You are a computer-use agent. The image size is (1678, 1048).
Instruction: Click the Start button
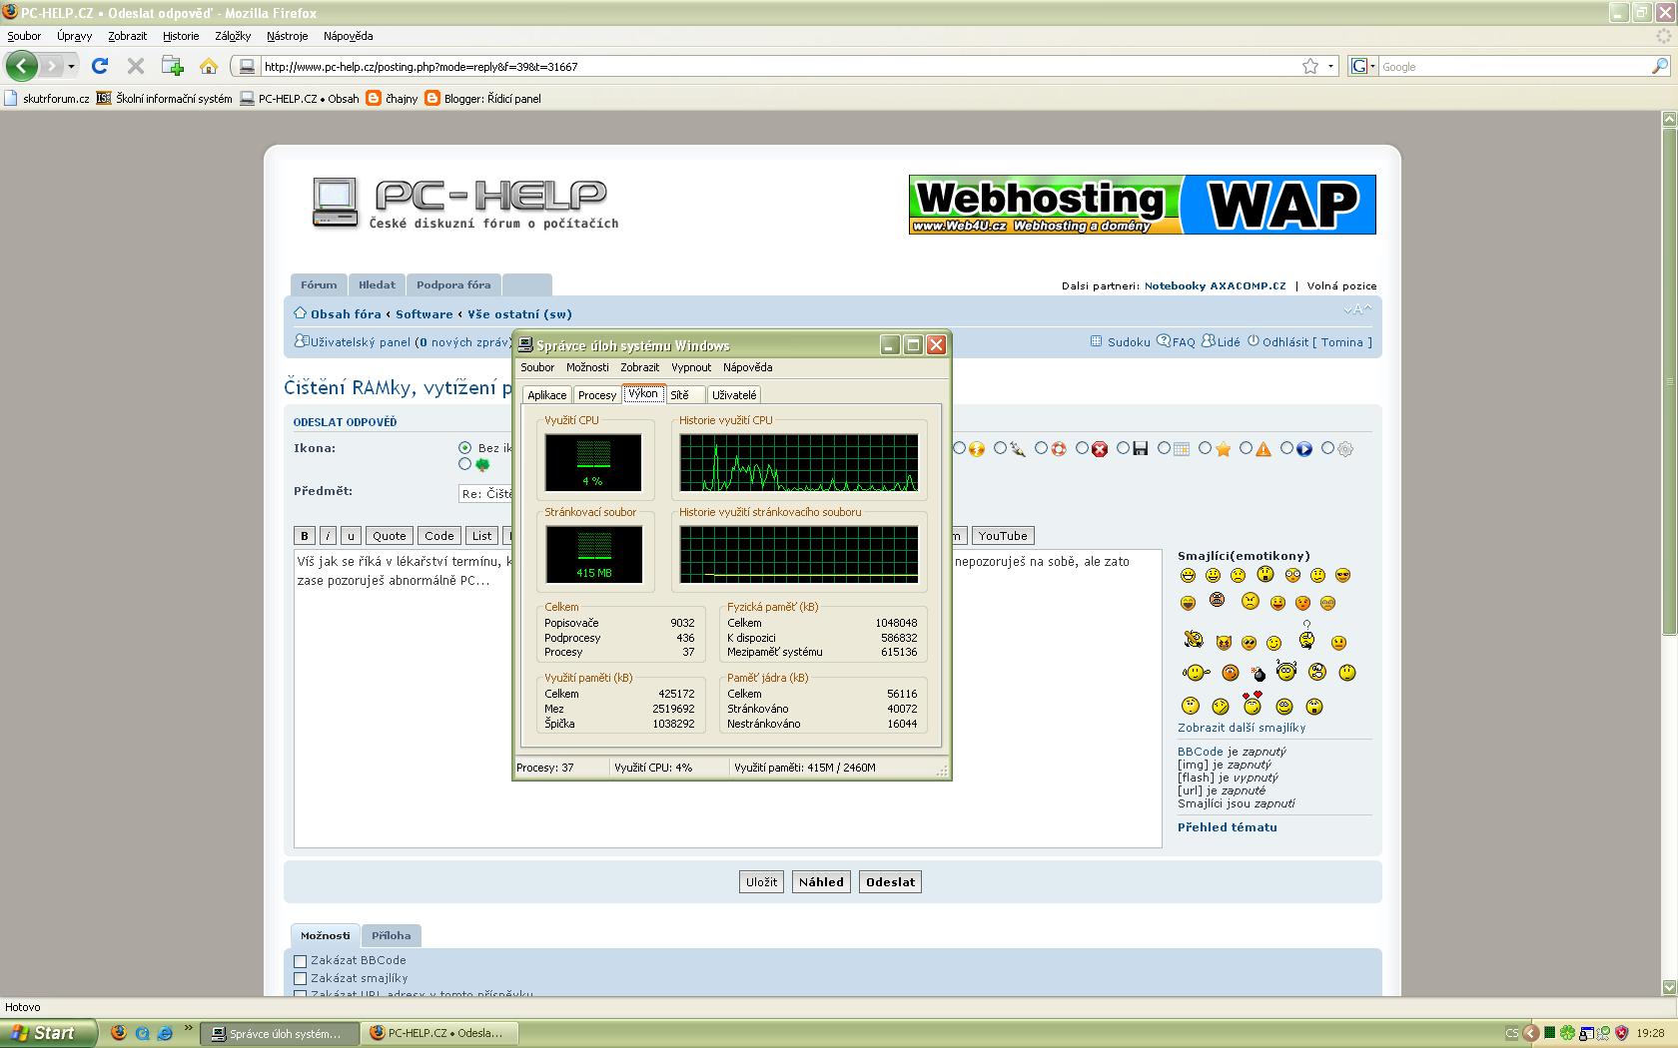[x=48, y=1033]
